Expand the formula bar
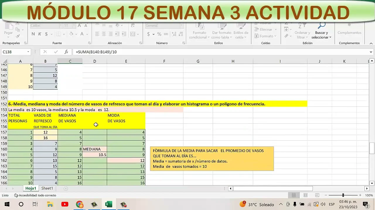Viewport: 375px width, 210px height. (371, 52)
